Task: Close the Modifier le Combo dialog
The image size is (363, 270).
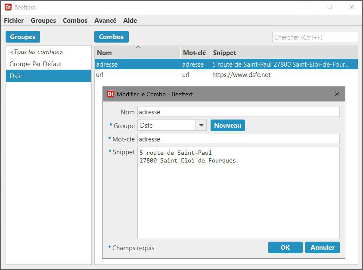Action: [x=337, y=94]
